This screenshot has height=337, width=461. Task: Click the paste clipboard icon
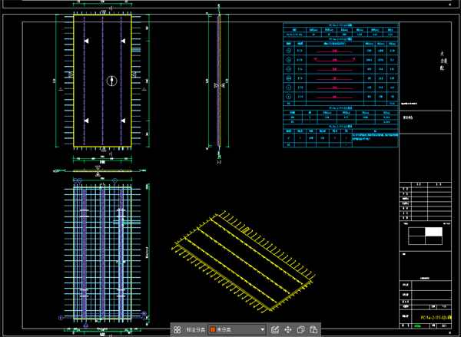pos(313,329)
